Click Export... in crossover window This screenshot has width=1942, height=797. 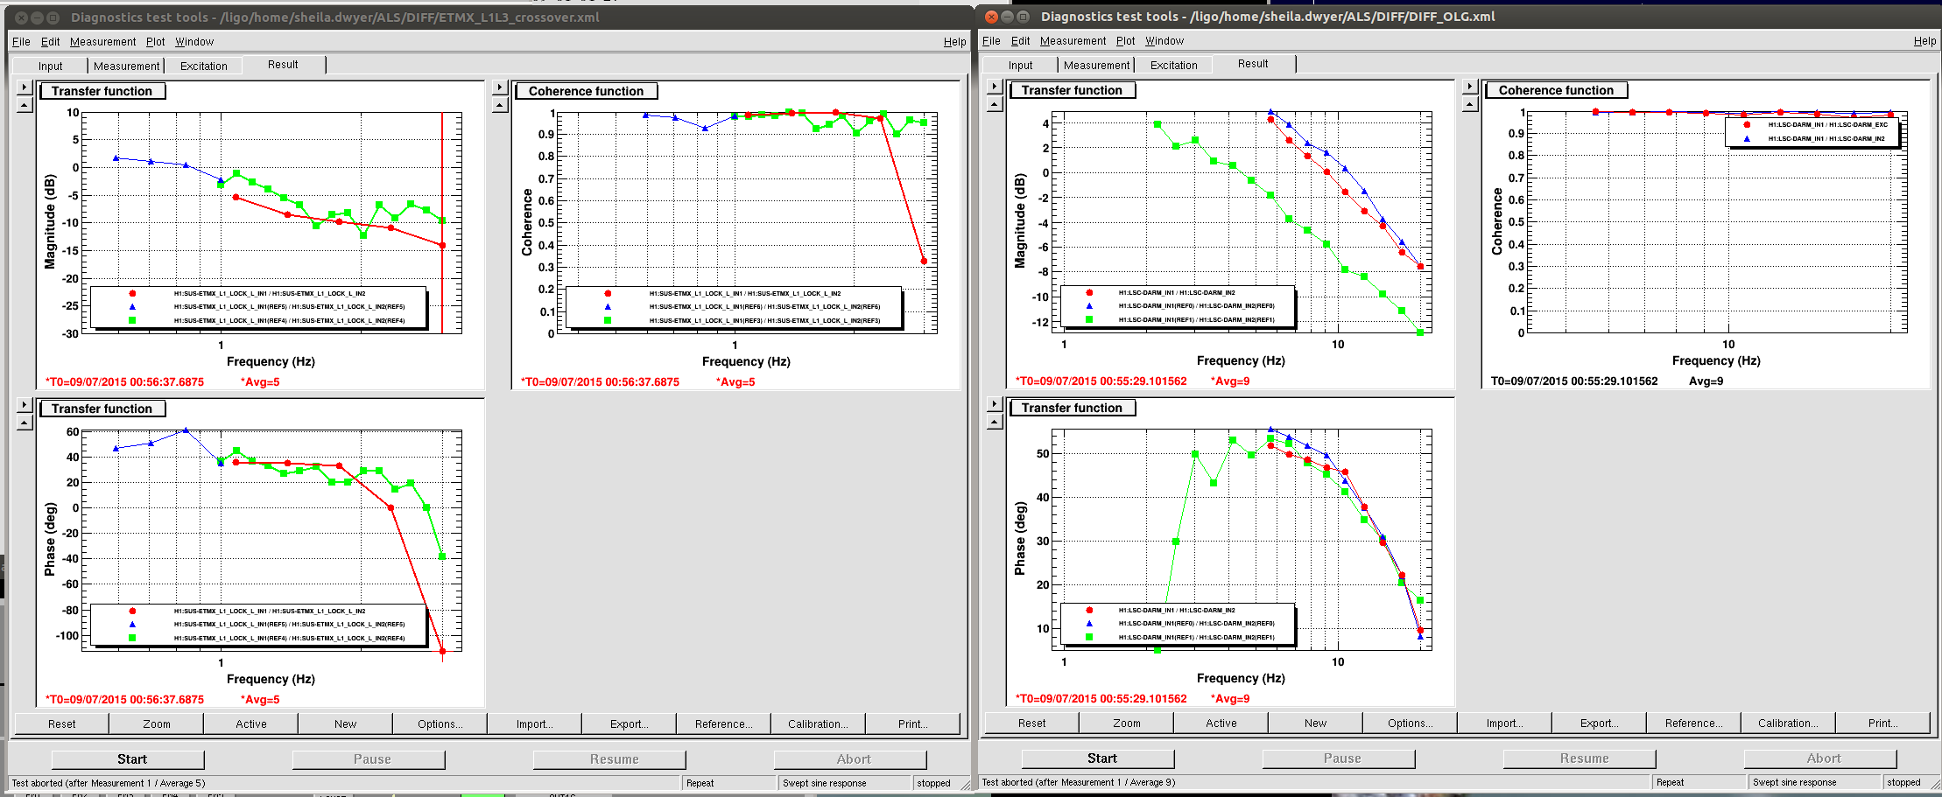coord(629,724)
